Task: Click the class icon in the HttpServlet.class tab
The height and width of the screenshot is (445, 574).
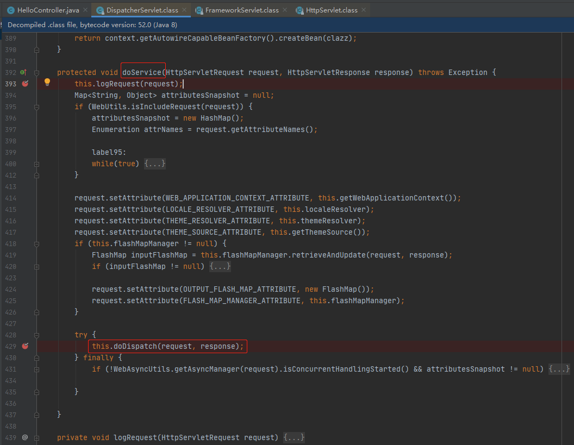Action: tap(300, 9)
